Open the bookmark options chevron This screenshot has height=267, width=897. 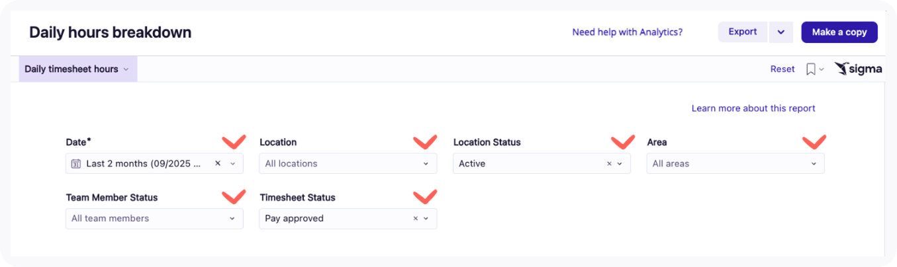(822, 69)
